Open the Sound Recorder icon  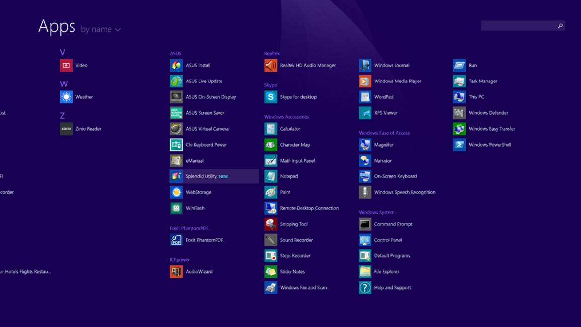coord(271,240)
